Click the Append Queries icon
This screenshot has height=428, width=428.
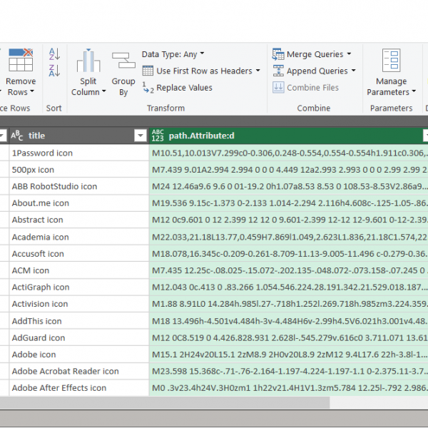(x=278, y=71)
